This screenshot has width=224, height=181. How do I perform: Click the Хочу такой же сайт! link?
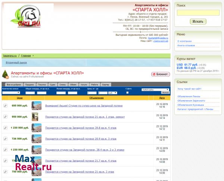tap(189, 89)
